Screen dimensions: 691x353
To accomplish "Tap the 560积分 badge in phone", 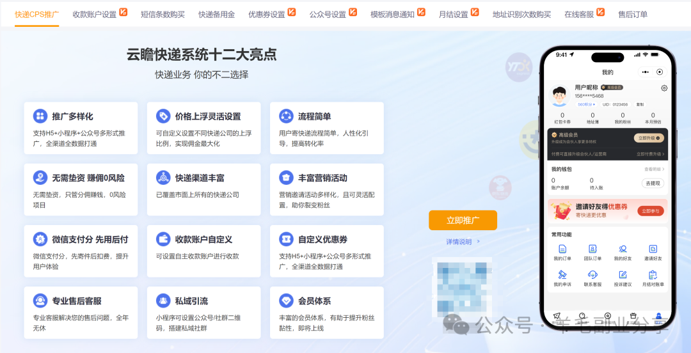I will pos(586,104).
